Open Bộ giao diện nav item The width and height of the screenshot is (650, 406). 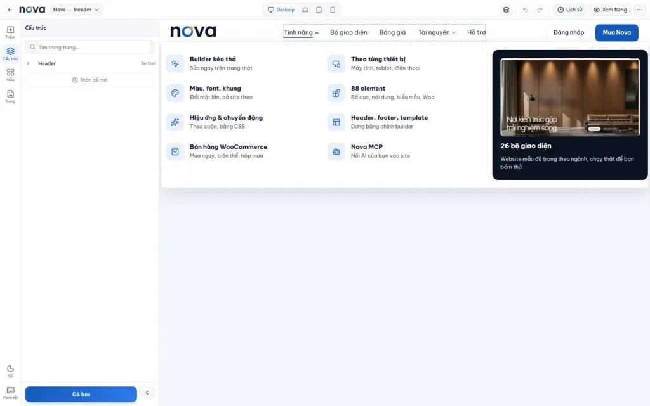(x=348, y=32)
